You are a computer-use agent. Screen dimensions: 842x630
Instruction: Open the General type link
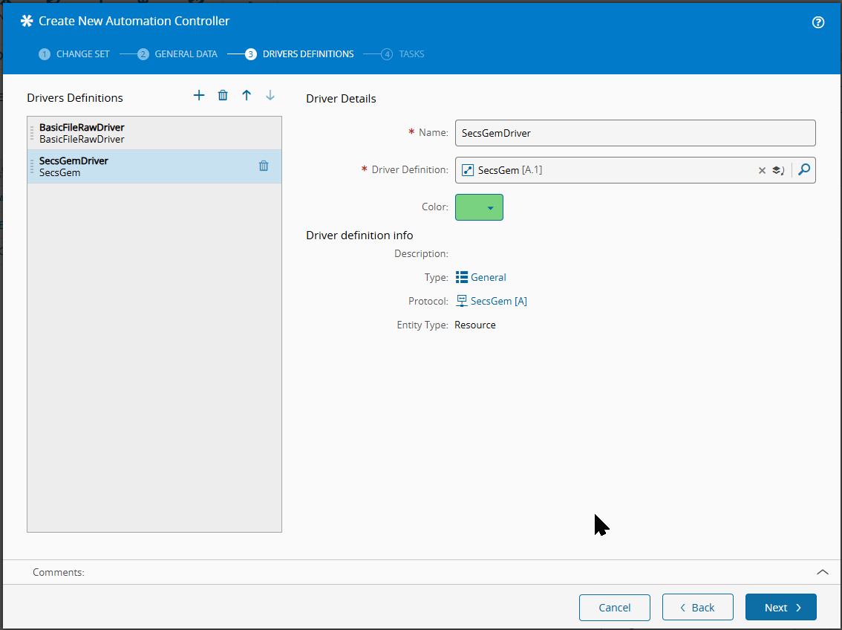[x=488, y=277]
